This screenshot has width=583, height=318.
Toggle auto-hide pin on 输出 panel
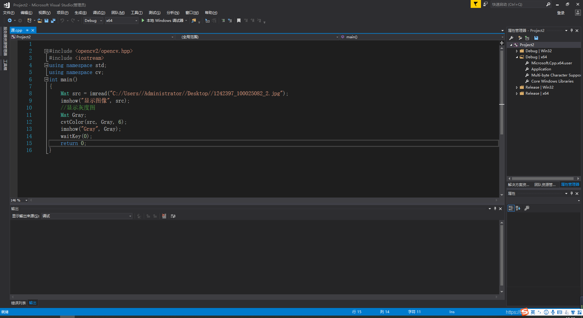(495, 208)
